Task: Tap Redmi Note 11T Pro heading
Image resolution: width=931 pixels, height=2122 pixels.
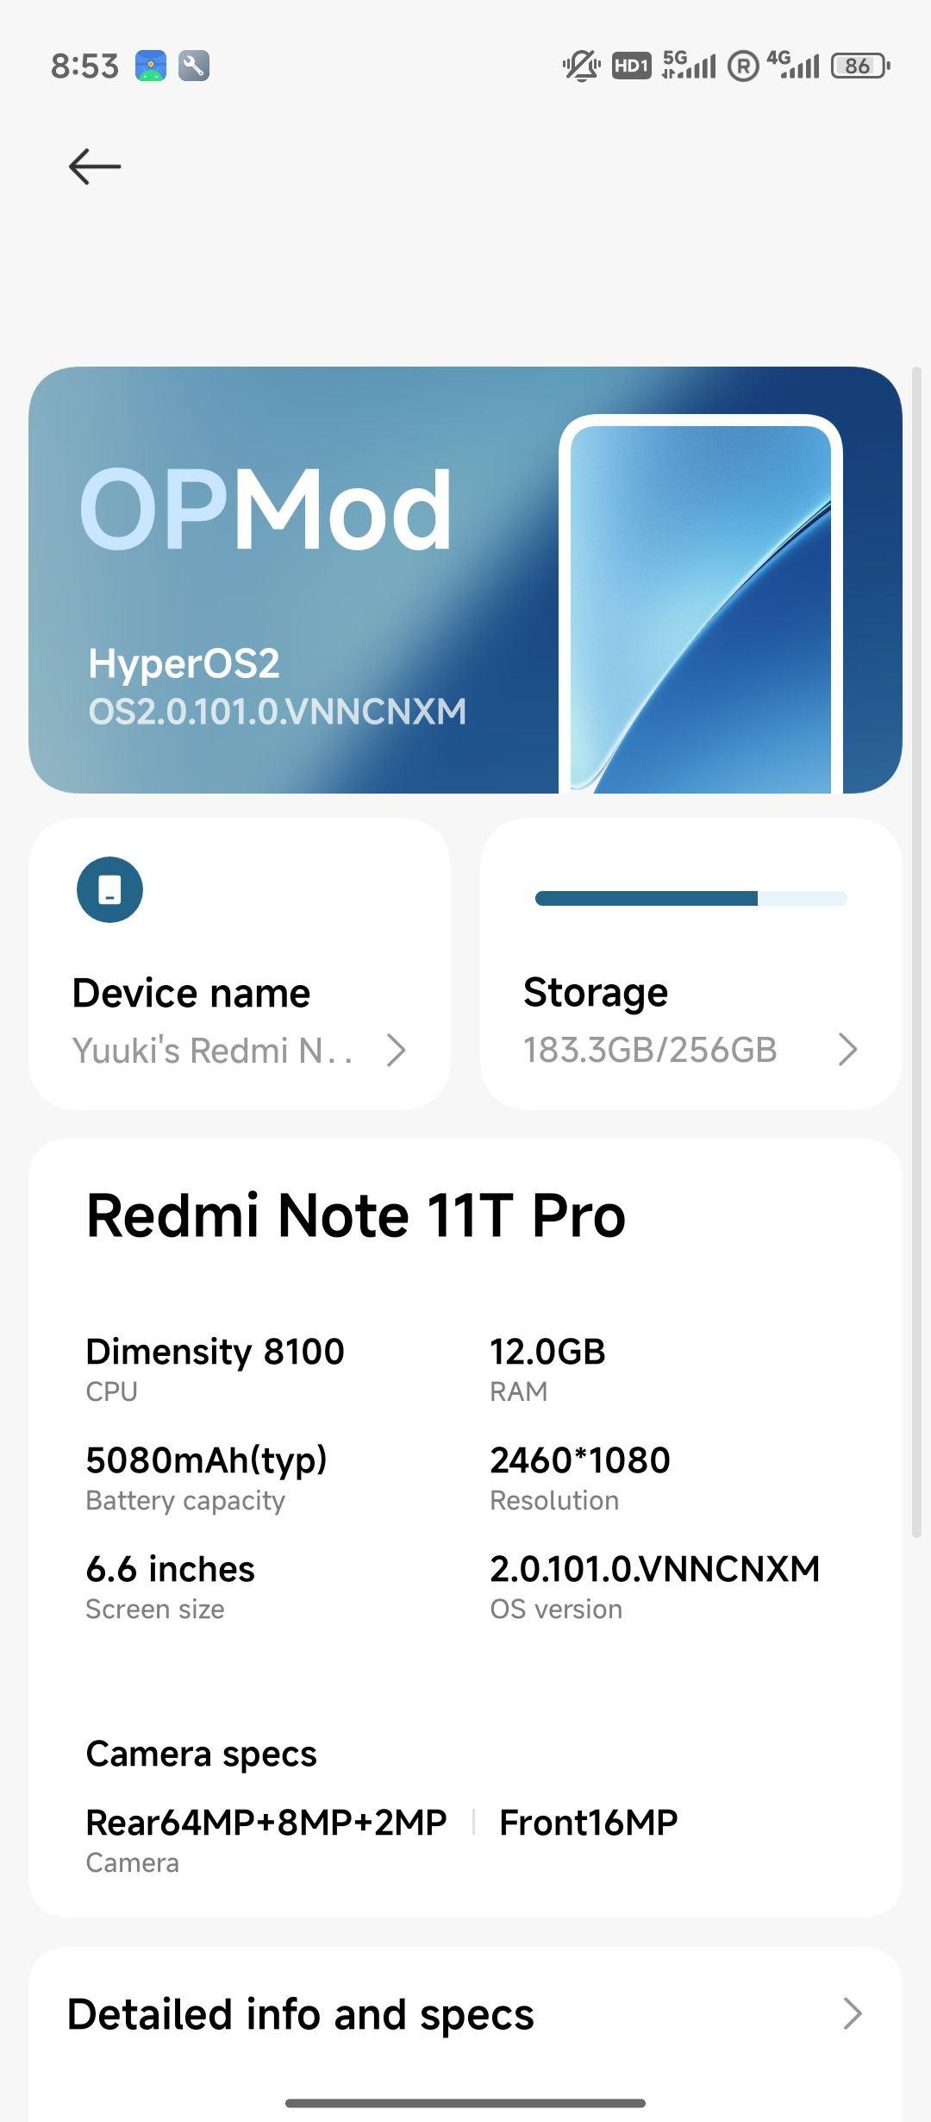Action: (x=355, y=1215)
